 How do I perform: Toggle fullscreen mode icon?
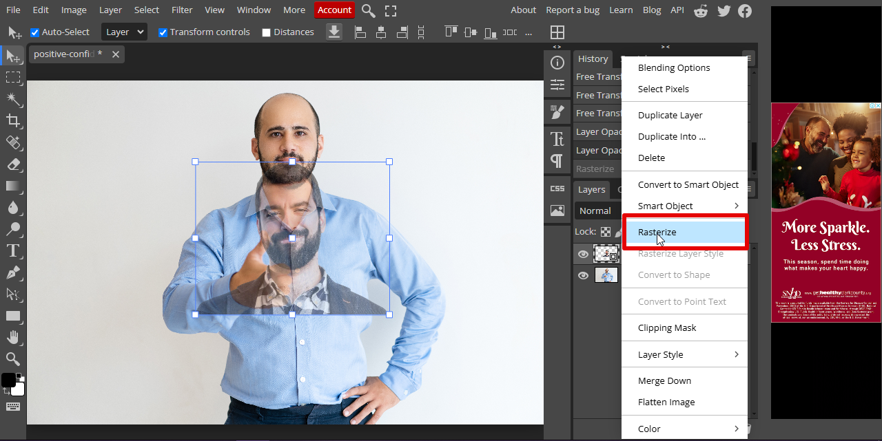[391, 10]
